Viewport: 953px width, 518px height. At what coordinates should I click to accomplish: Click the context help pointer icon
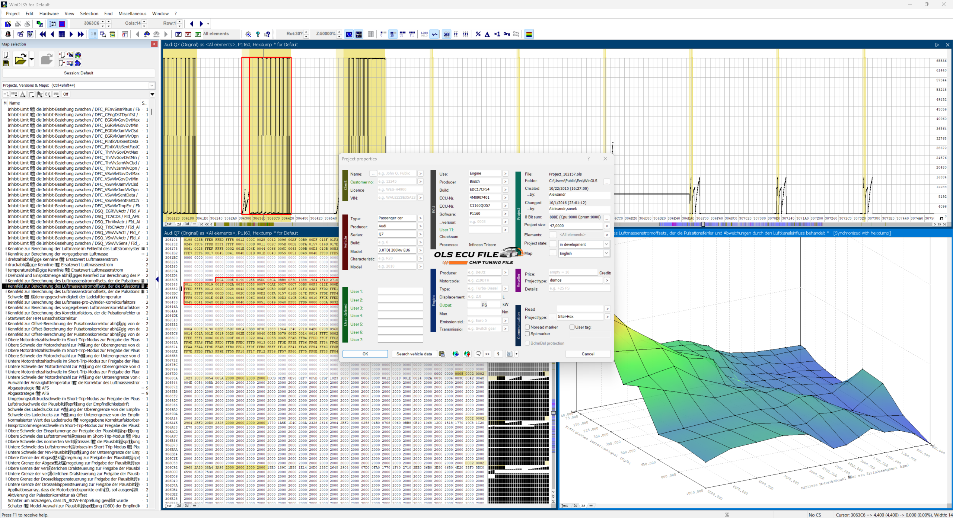pyautogui.click(x=267, y=34)
